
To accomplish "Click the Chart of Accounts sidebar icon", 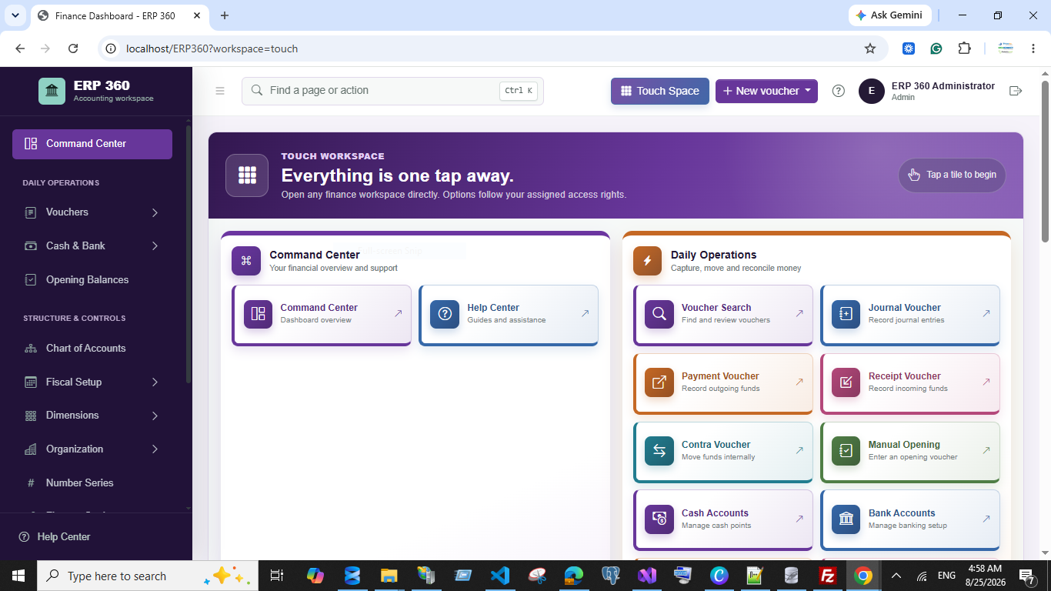I will 31,349.
